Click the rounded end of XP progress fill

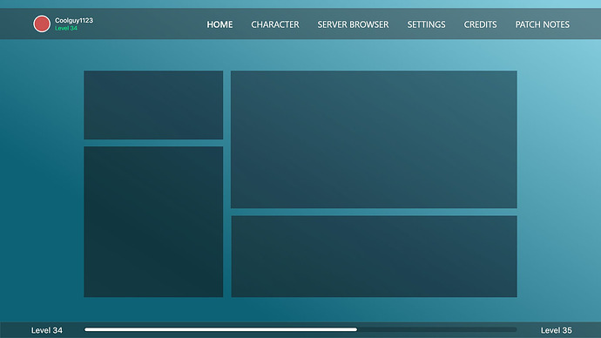(355, 329)
